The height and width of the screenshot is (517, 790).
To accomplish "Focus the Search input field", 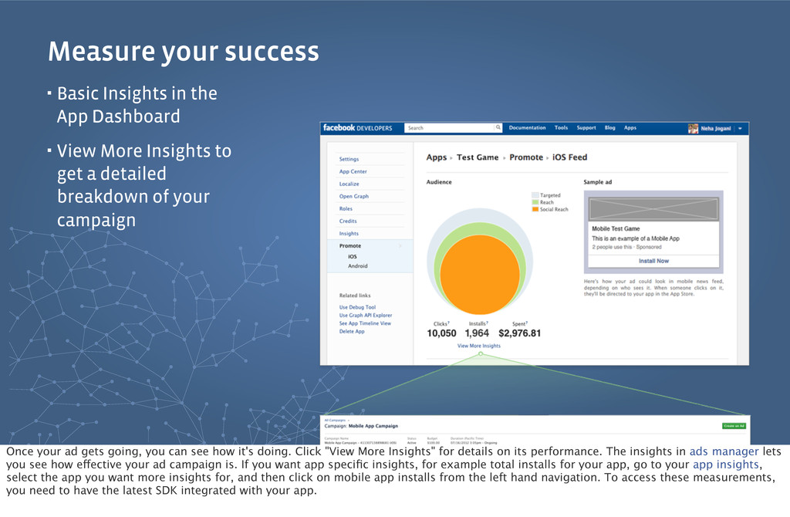I will (450, 128).
